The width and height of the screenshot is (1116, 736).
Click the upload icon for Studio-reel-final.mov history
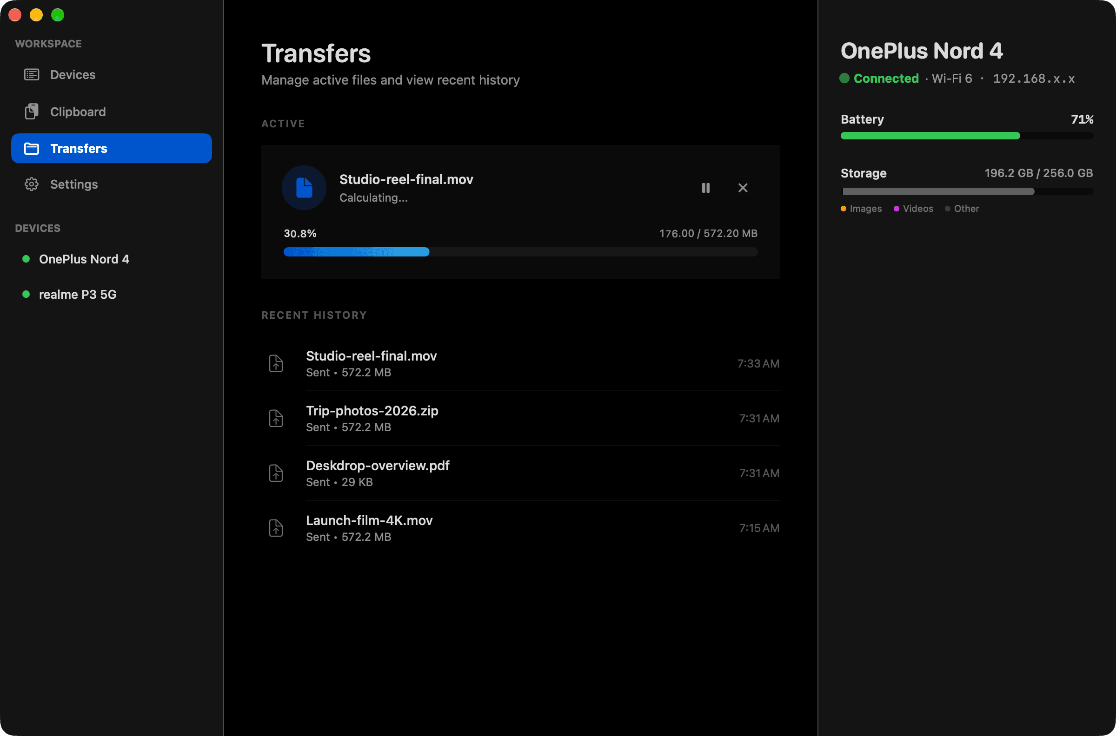click(x=276, y=364)
